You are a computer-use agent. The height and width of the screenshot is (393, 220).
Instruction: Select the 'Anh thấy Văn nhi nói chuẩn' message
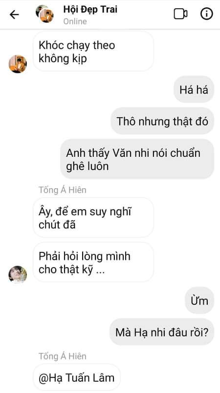coord(137,159)
